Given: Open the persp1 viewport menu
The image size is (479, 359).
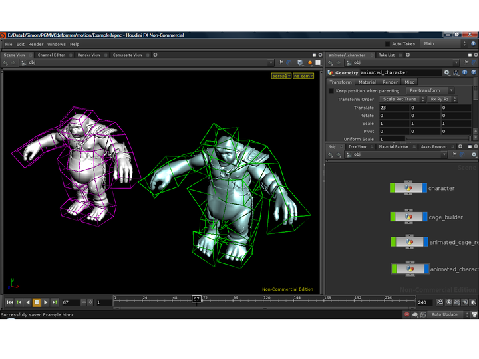Looking at the screenshot, I should pos(281,76).
